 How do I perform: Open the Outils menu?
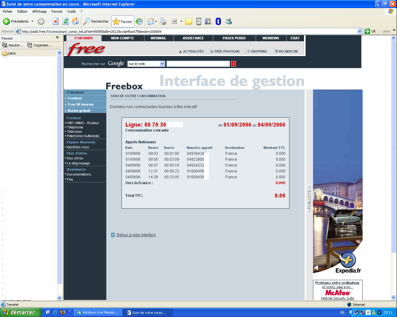click(x=72, y=11)
